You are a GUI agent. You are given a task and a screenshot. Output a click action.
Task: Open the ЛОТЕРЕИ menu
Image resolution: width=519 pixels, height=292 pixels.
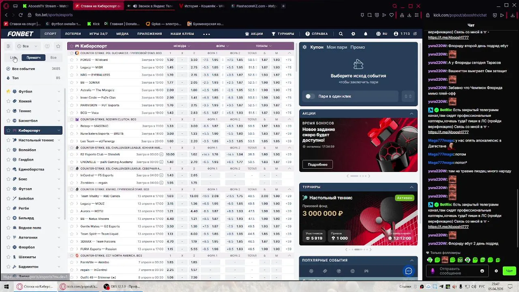pos(73,34)
